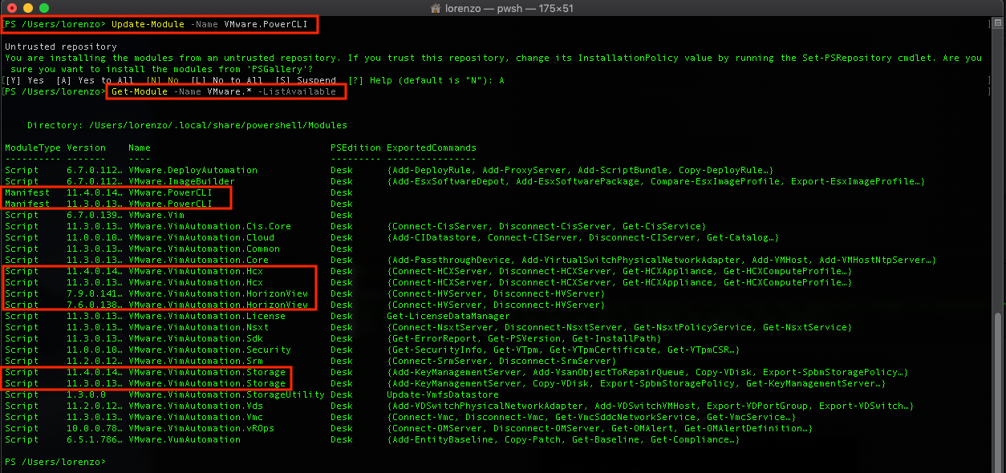Select 'VMware.VimAutomation.License' module name
1006x473 pixels.
point(207,316)
